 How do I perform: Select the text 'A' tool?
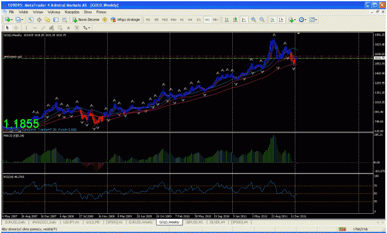68,28
